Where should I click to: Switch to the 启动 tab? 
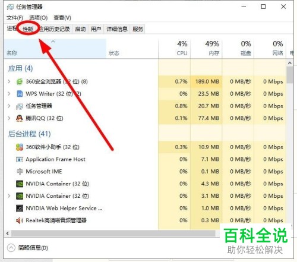80,29
